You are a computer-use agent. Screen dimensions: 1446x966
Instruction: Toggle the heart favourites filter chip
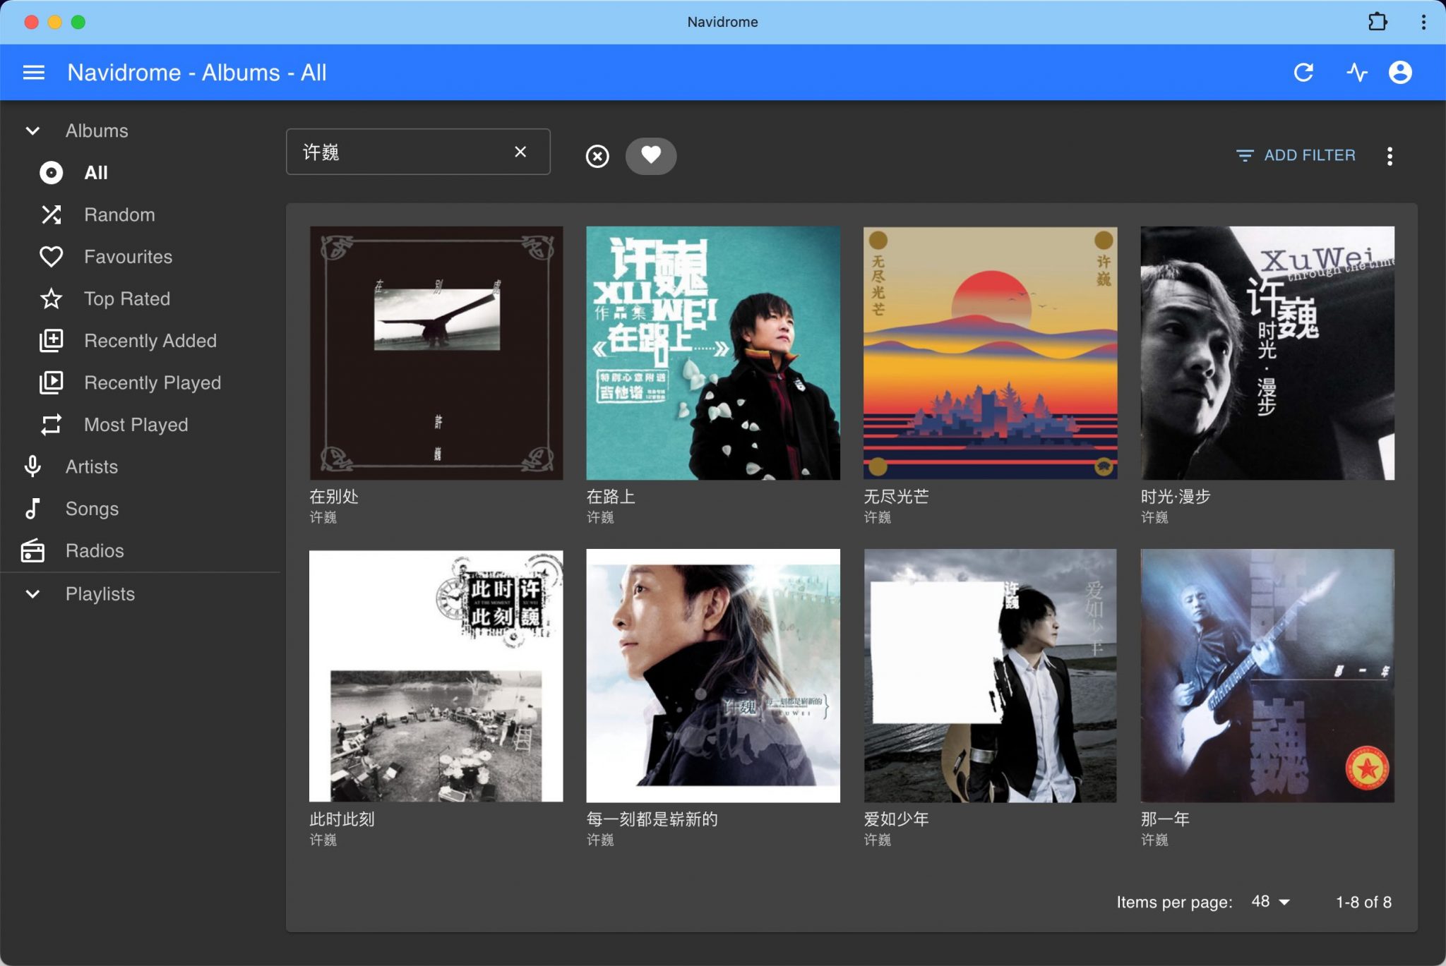coord(651,156)
